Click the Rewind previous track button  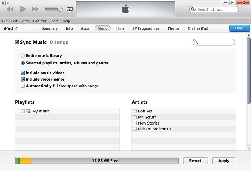pyautogui.click(x=10, y=9)
